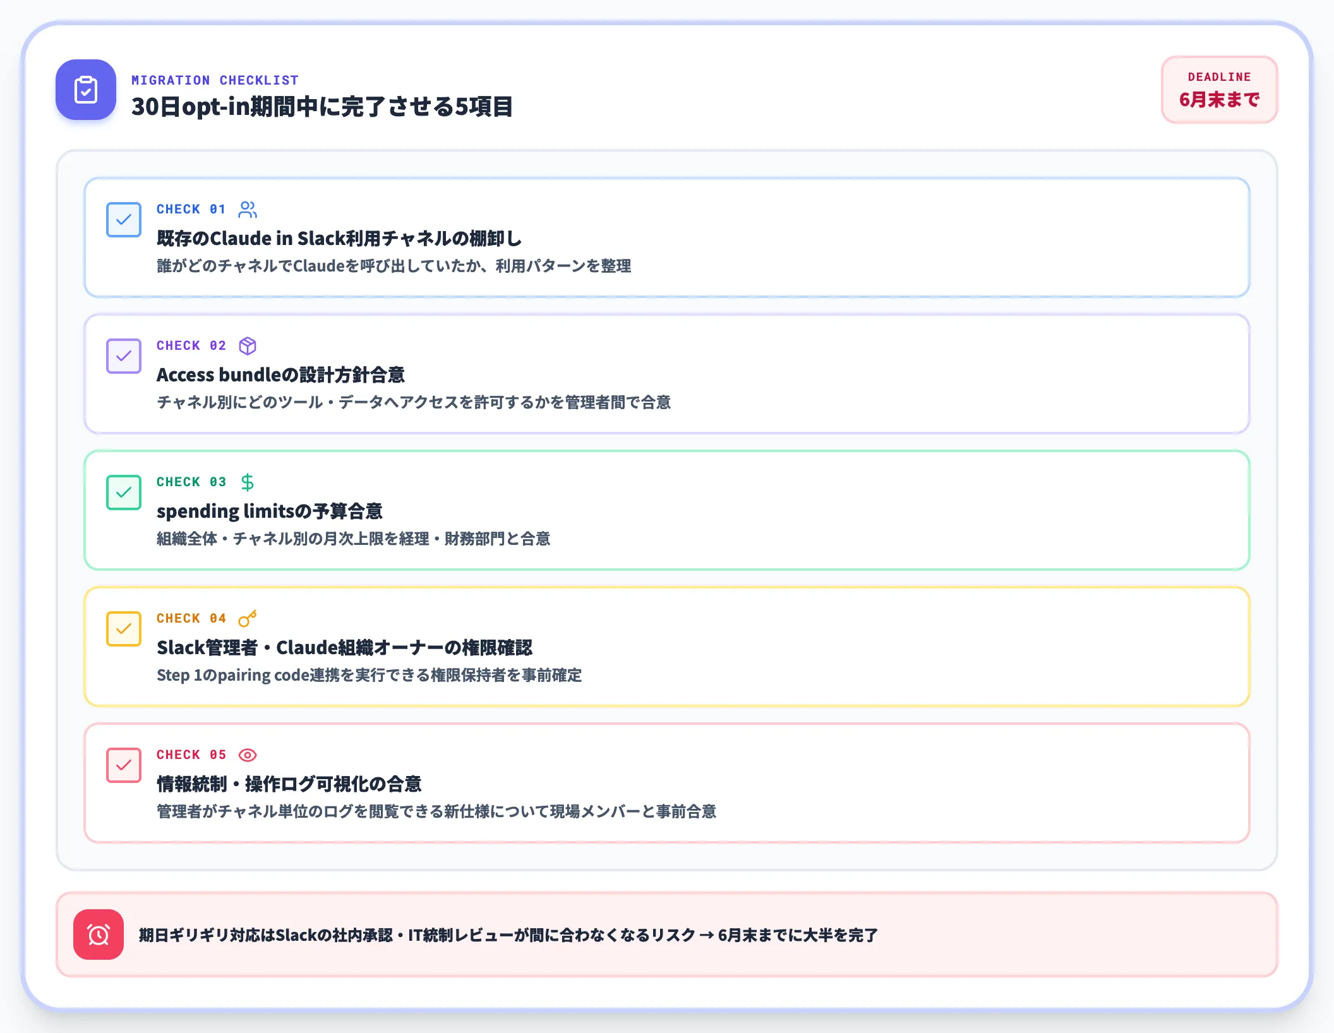
Task: Click the eye icon beside CHECK 05
Action: [248, 755]
